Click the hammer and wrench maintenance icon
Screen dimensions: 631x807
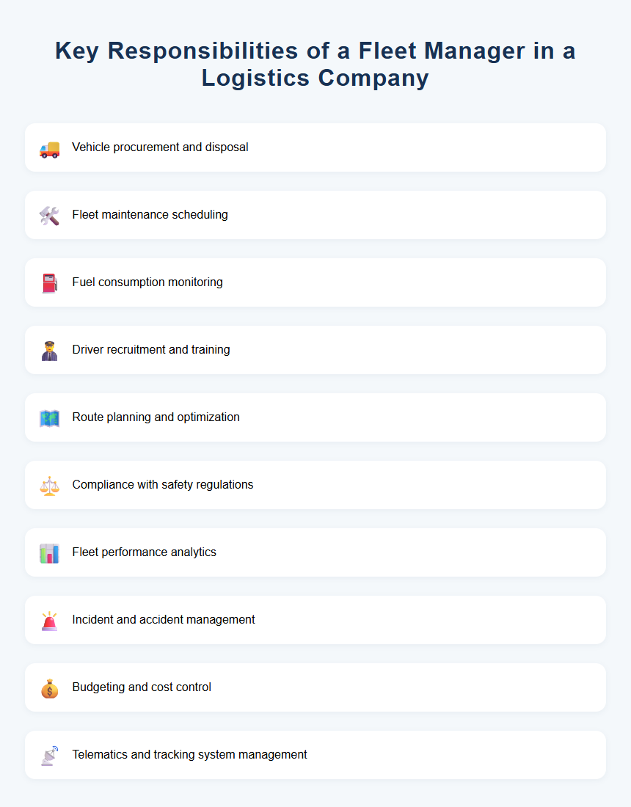click(x=49, y=216)
